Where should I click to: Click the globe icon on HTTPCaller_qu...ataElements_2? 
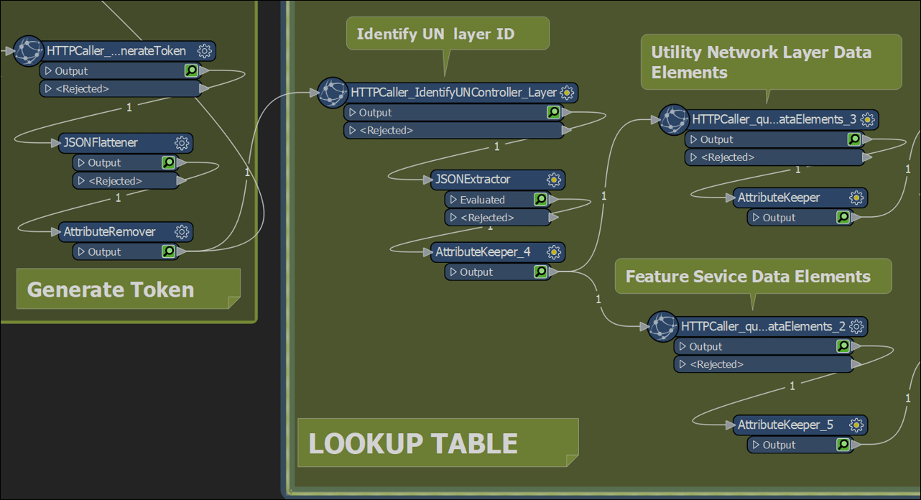(662, 326)
